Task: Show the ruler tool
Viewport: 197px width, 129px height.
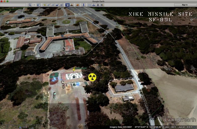Action: tap(83, 5)
